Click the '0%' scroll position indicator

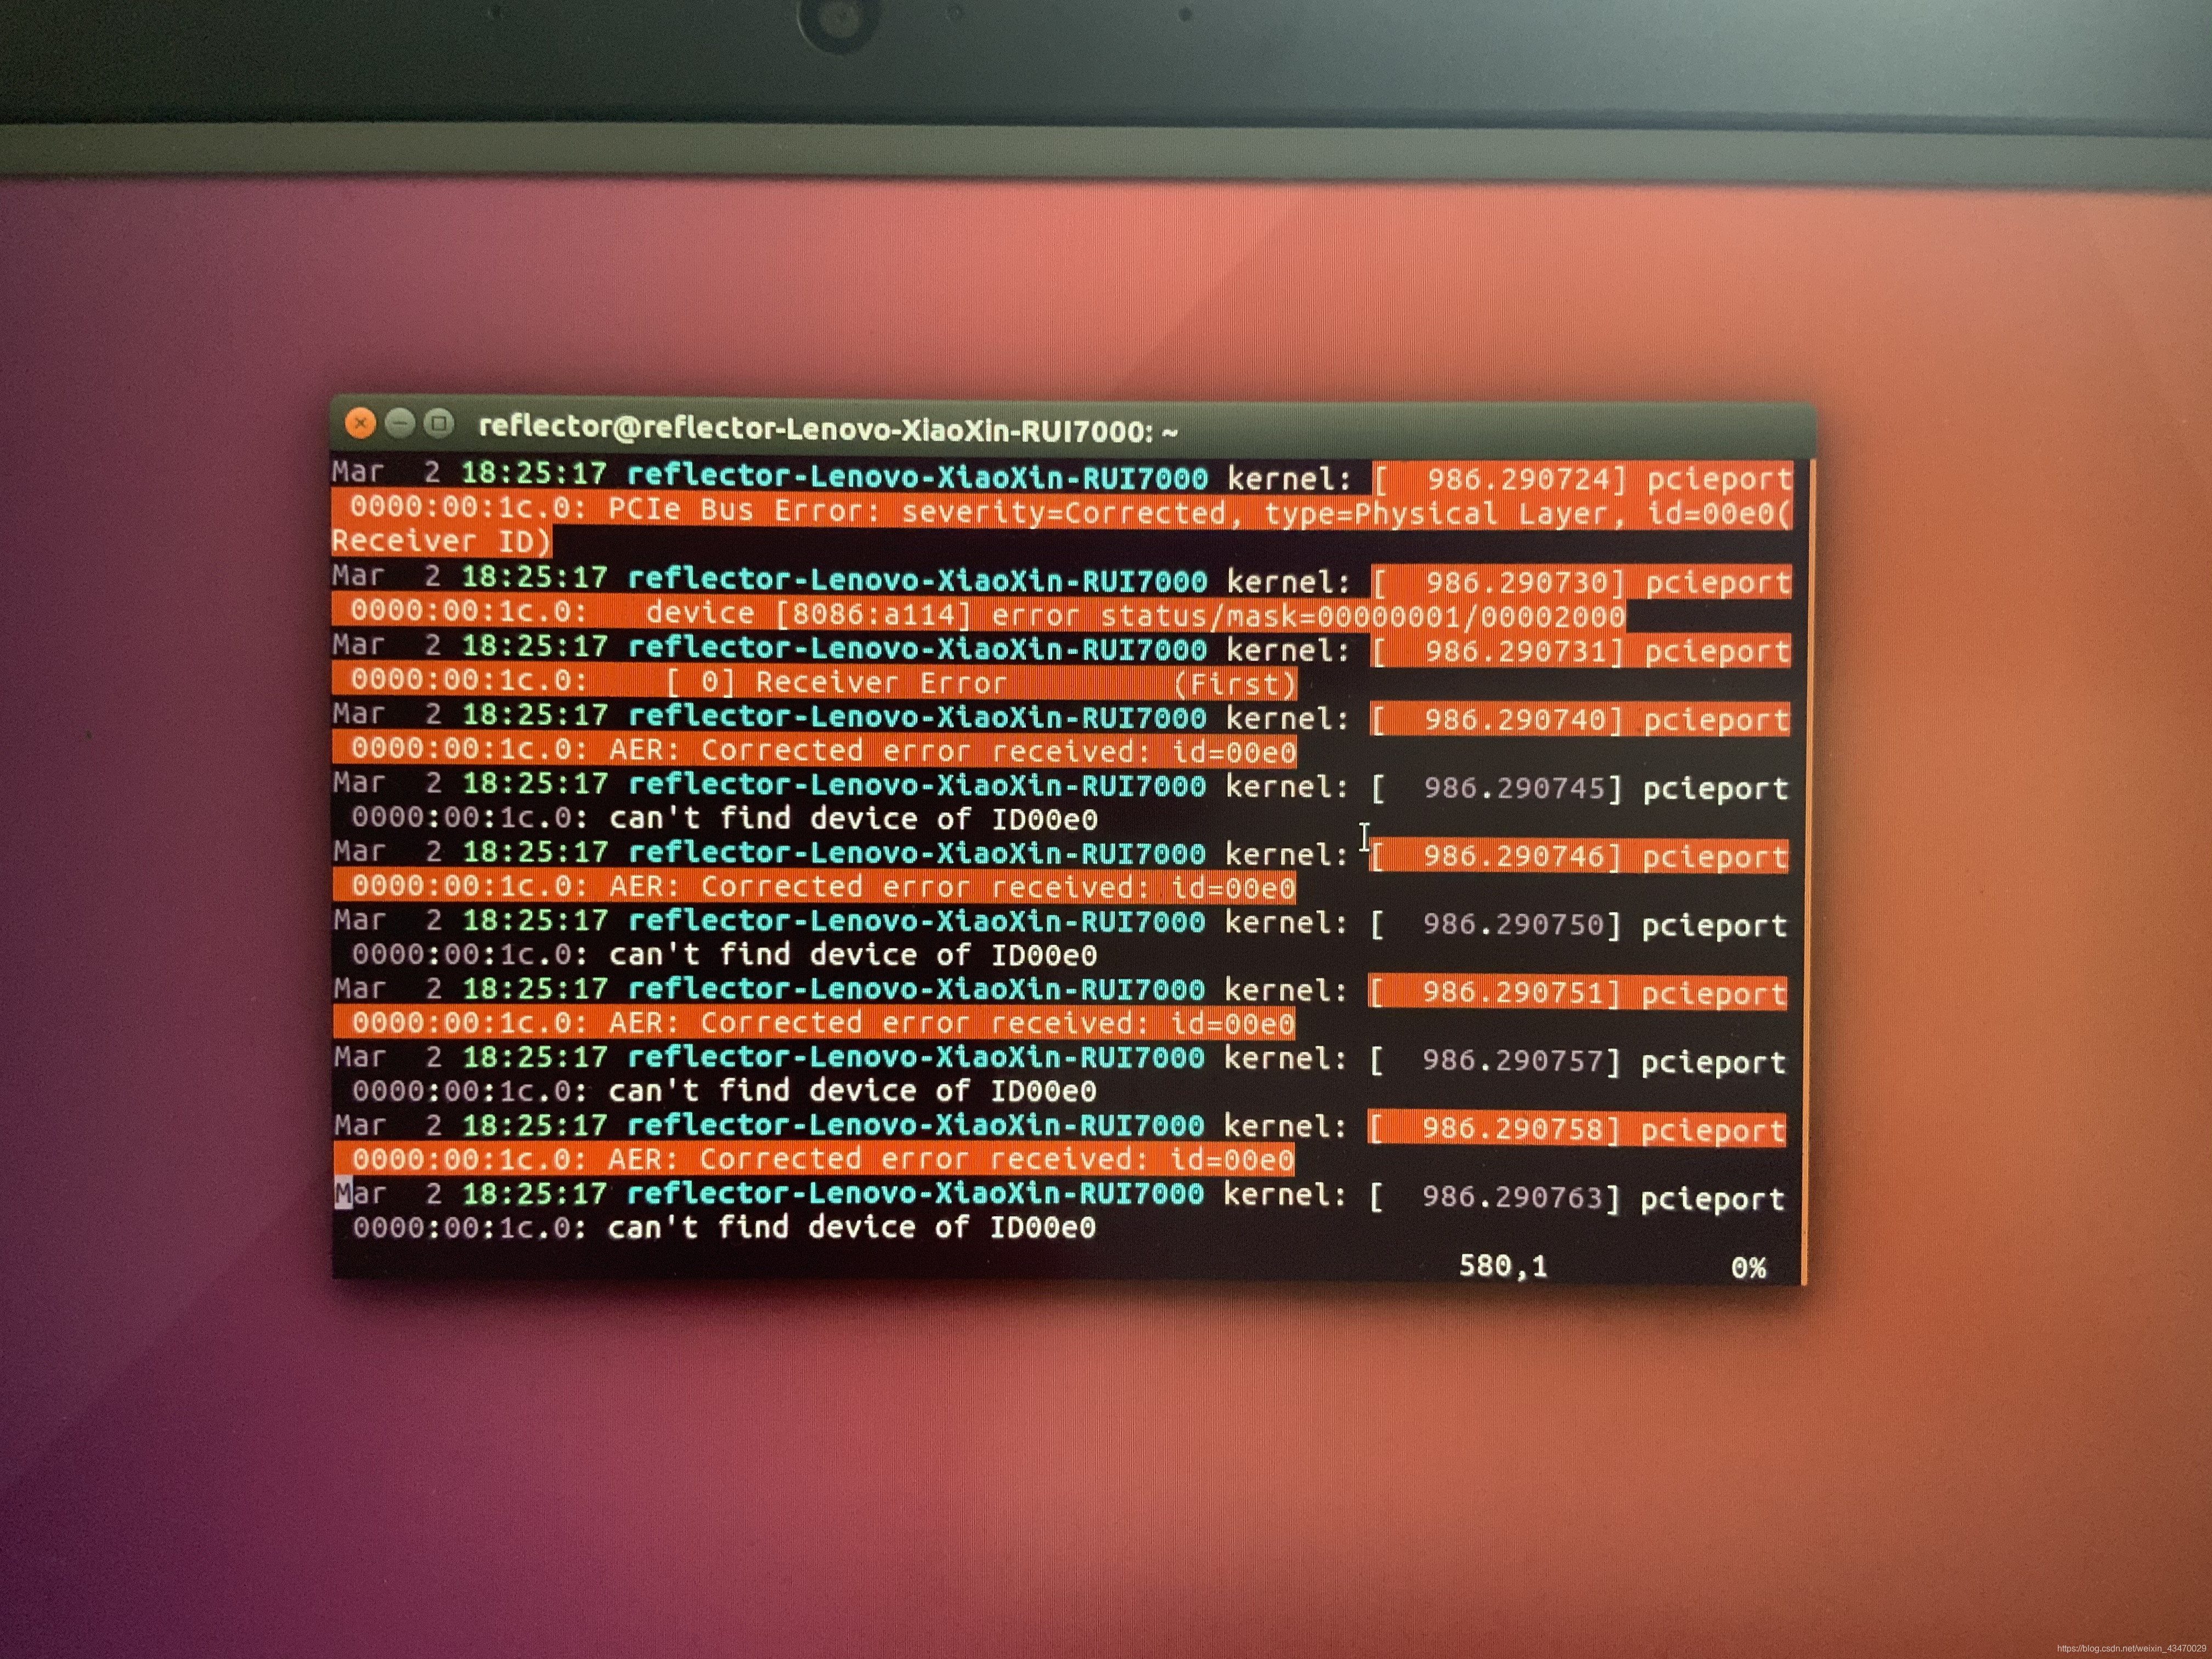pos(1748,1268)
